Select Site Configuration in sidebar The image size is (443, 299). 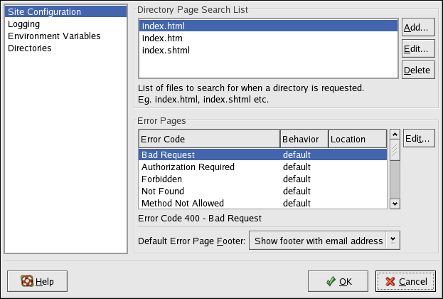43,12
